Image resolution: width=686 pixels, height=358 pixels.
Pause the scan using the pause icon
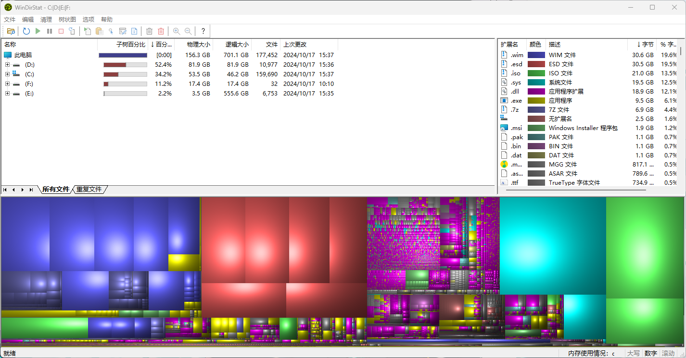(50, 31)
